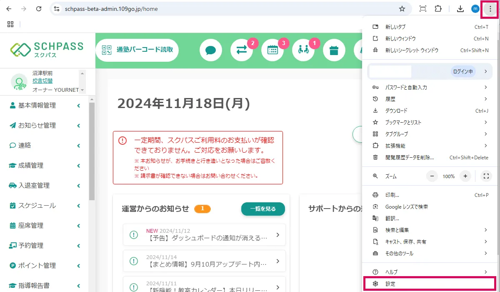Open the 【まとめ情報】9月10月アップデート notice
This screenshot has width=500, height=292.
coord(204,261)
